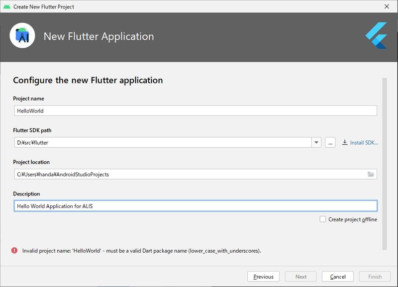Place cursor in the Description field
The height and width of the screenshot is (287, 398).
pos(194,206)
